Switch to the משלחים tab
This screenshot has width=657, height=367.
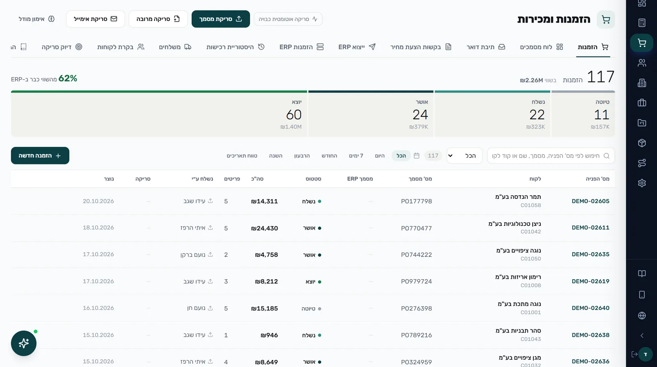tap(175, 47)
